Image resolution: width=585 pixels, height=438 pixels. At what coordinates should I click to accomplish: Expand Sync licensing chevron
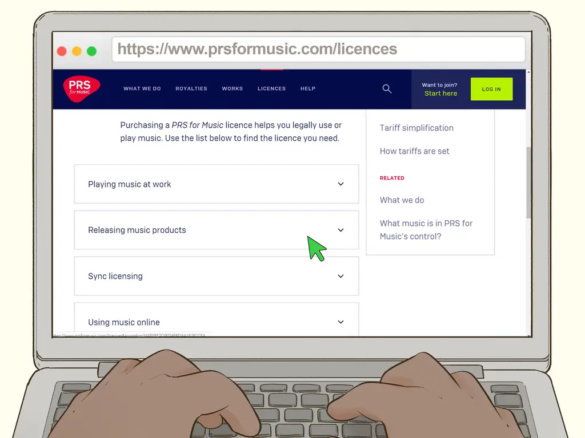(340, 276)
